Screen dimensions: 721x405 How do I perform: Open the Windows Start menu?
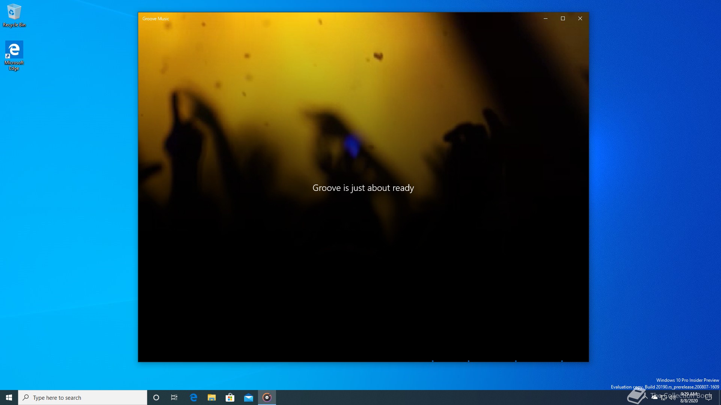pos(9,397)
